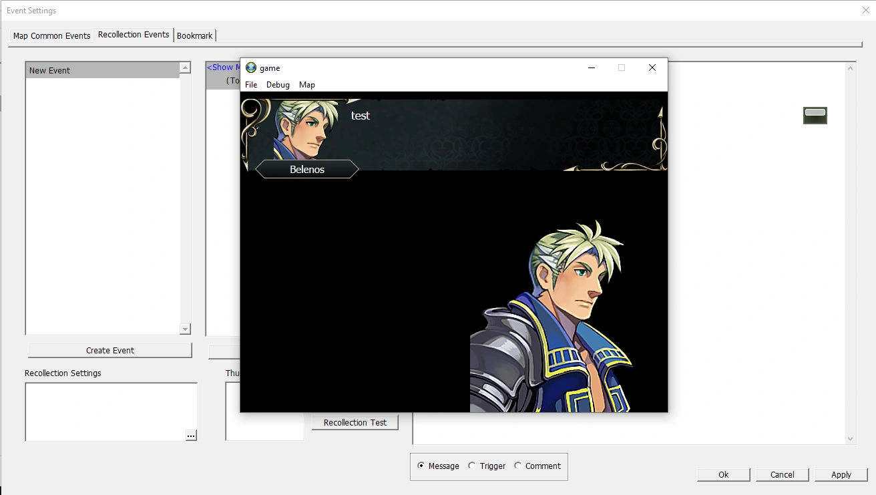Select New Event in the event list
Screen dimensions: 876x495
click(103, 70)
